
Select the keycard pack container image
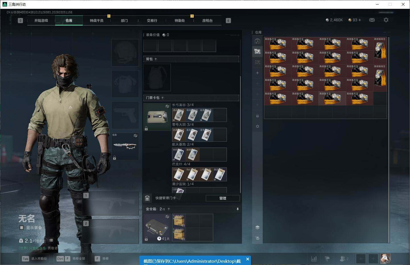(x=157, y=117)
